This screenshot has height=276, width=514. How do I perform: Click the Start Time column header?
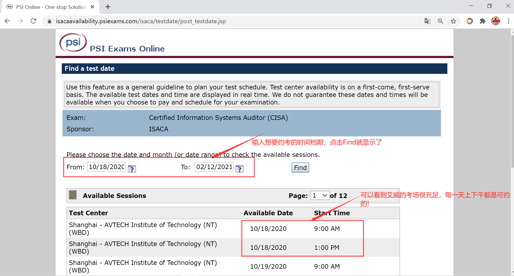(332, 213)
